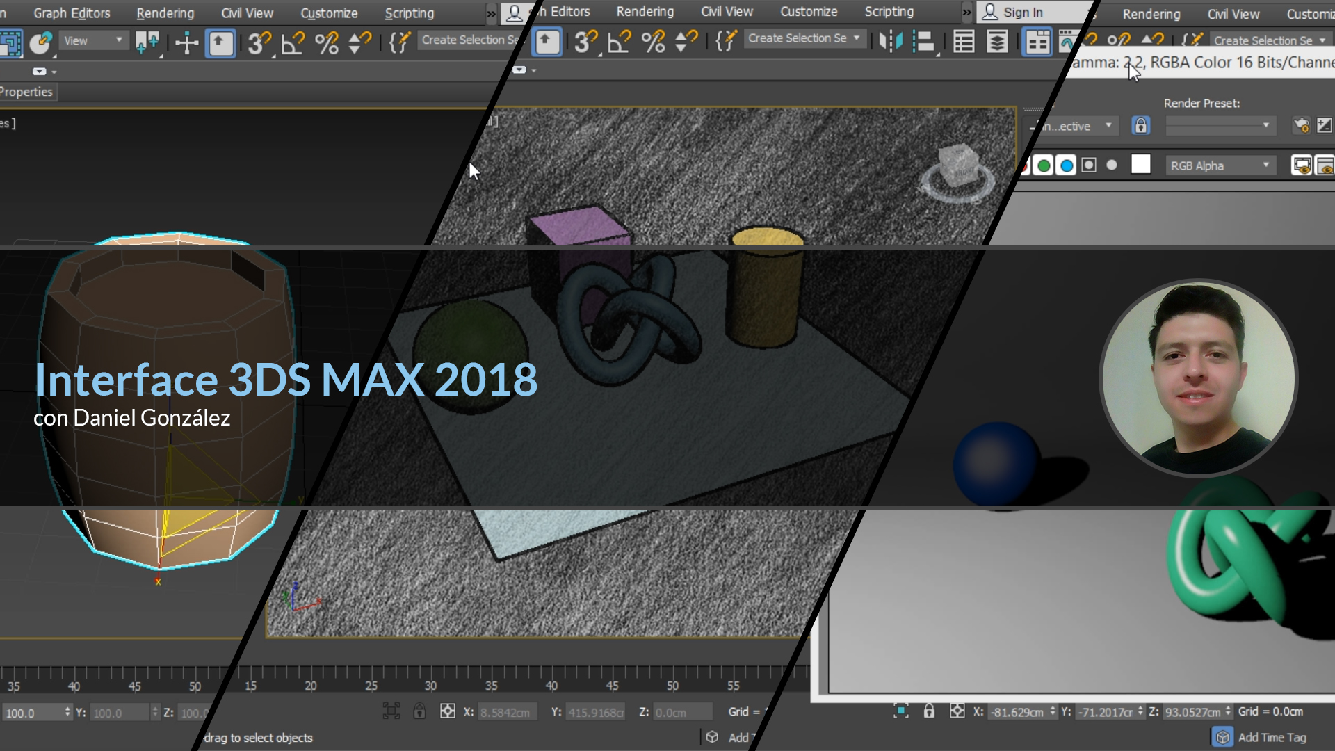The width and height of the screenshot is (1335, 751).
Task: Click Use Pivot Point Center icon
Action: click(147, 42)
